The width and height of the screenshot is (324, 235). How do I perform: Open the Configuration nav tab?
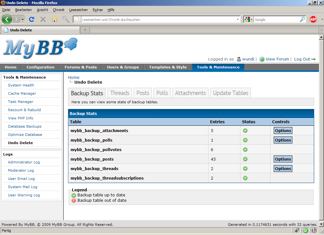(40, 67)
